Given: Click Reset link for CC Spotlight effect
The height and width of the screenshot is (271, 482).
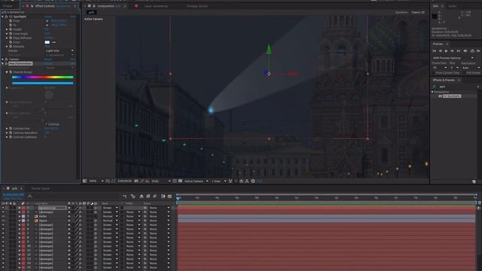Looking at the screenshot, I should [x=48, y=17].
